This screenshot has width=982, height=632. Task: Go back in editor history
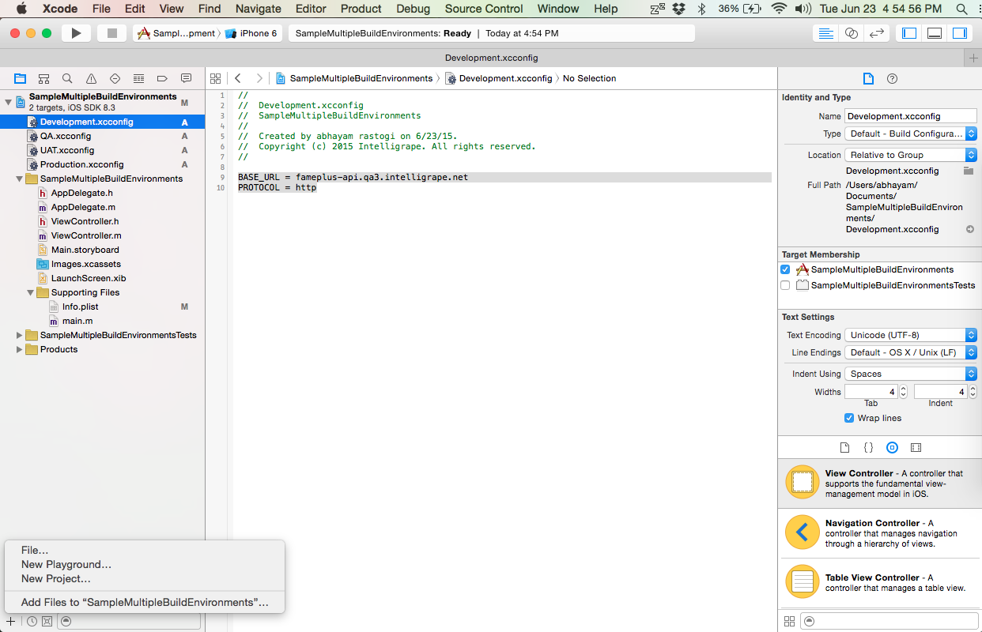[x=238, y=78]
